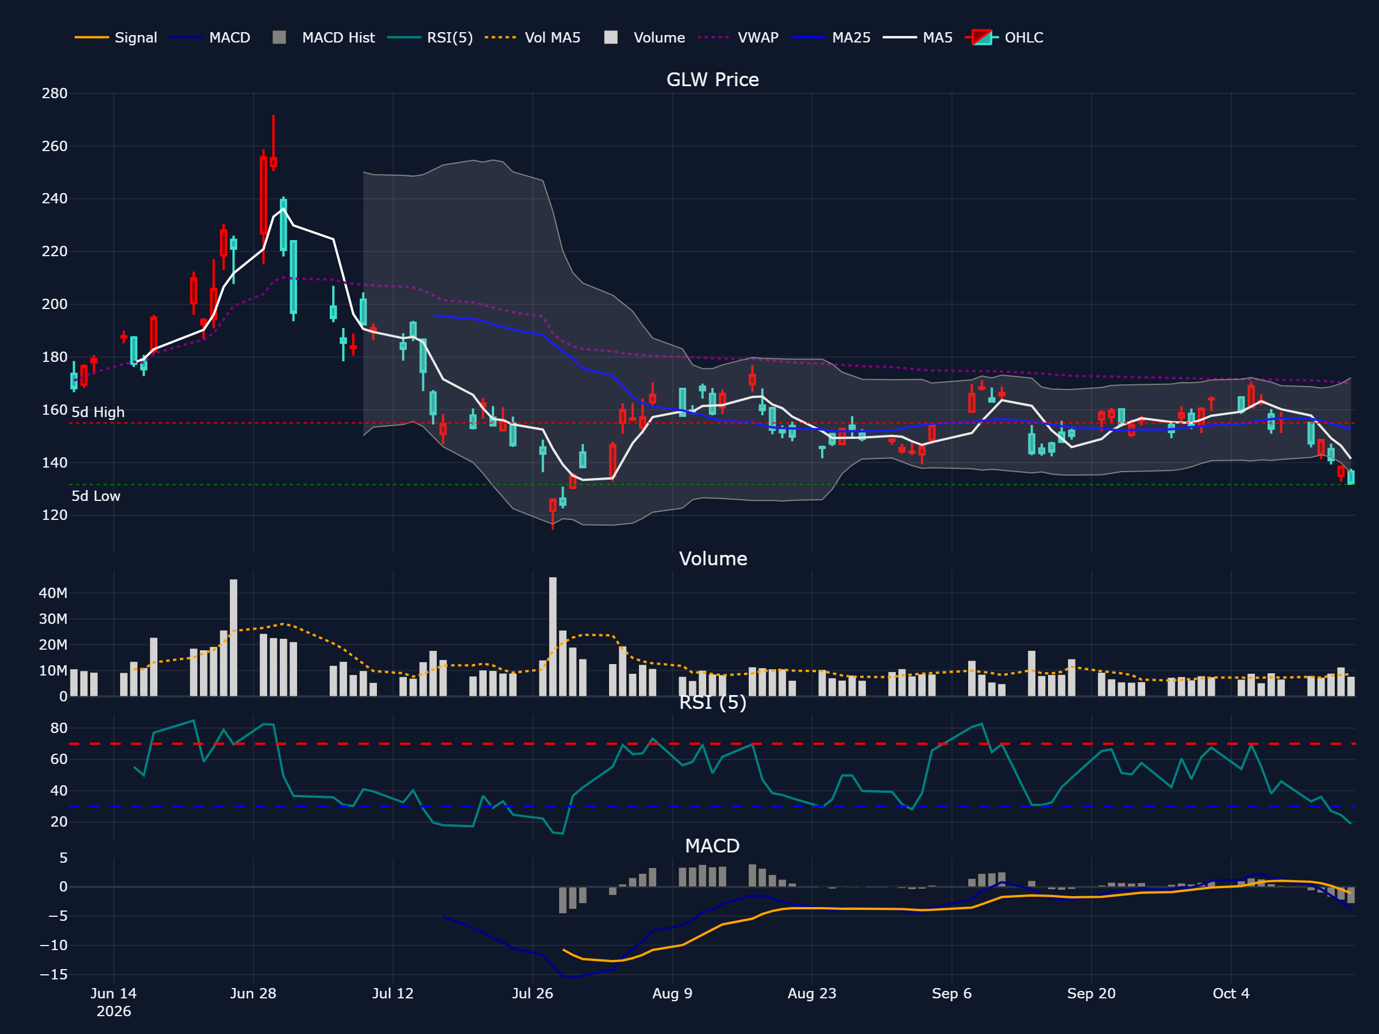Click the Aug 9 date tick
1379x1034 pixels.
672,993
